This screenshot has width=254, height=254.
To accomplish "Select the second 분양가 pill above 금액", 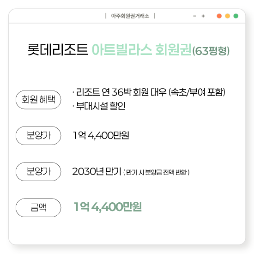I will 38,171.
